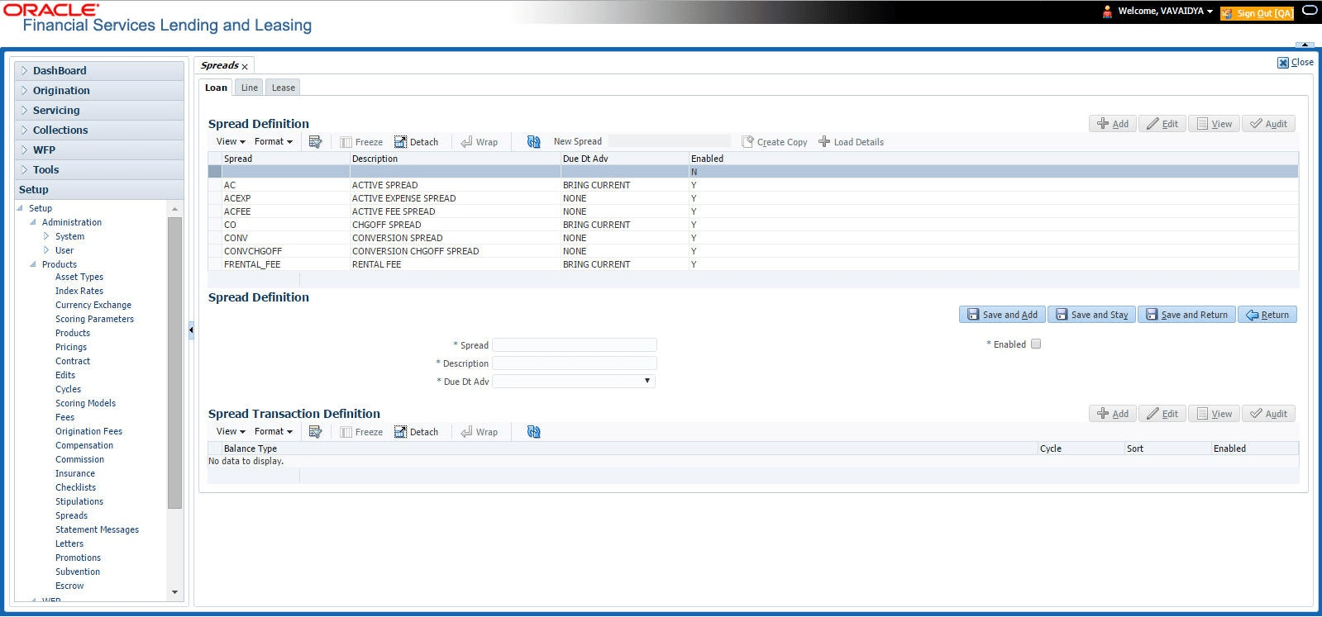
Task: Click the sidebar scroll down arrow
Action: point(174,592)
